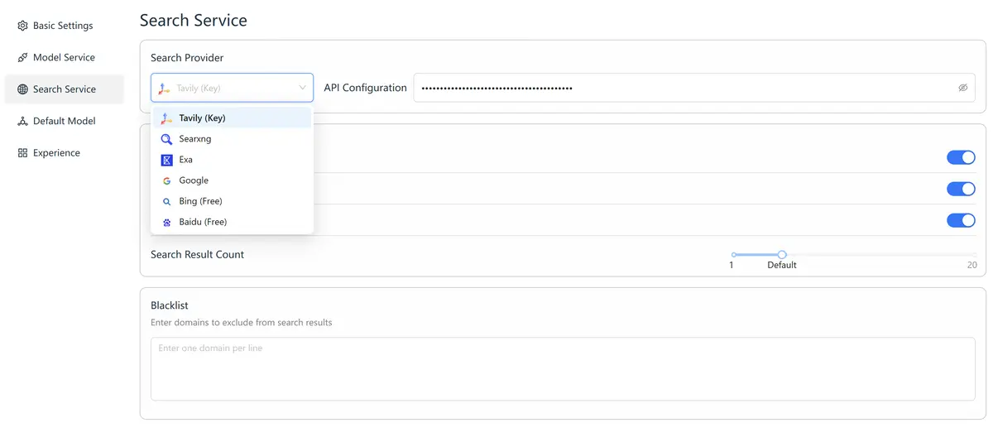Click the Tavily logo icon in dropdown list
The image size is (993, 442).
(x=166, y=118)
